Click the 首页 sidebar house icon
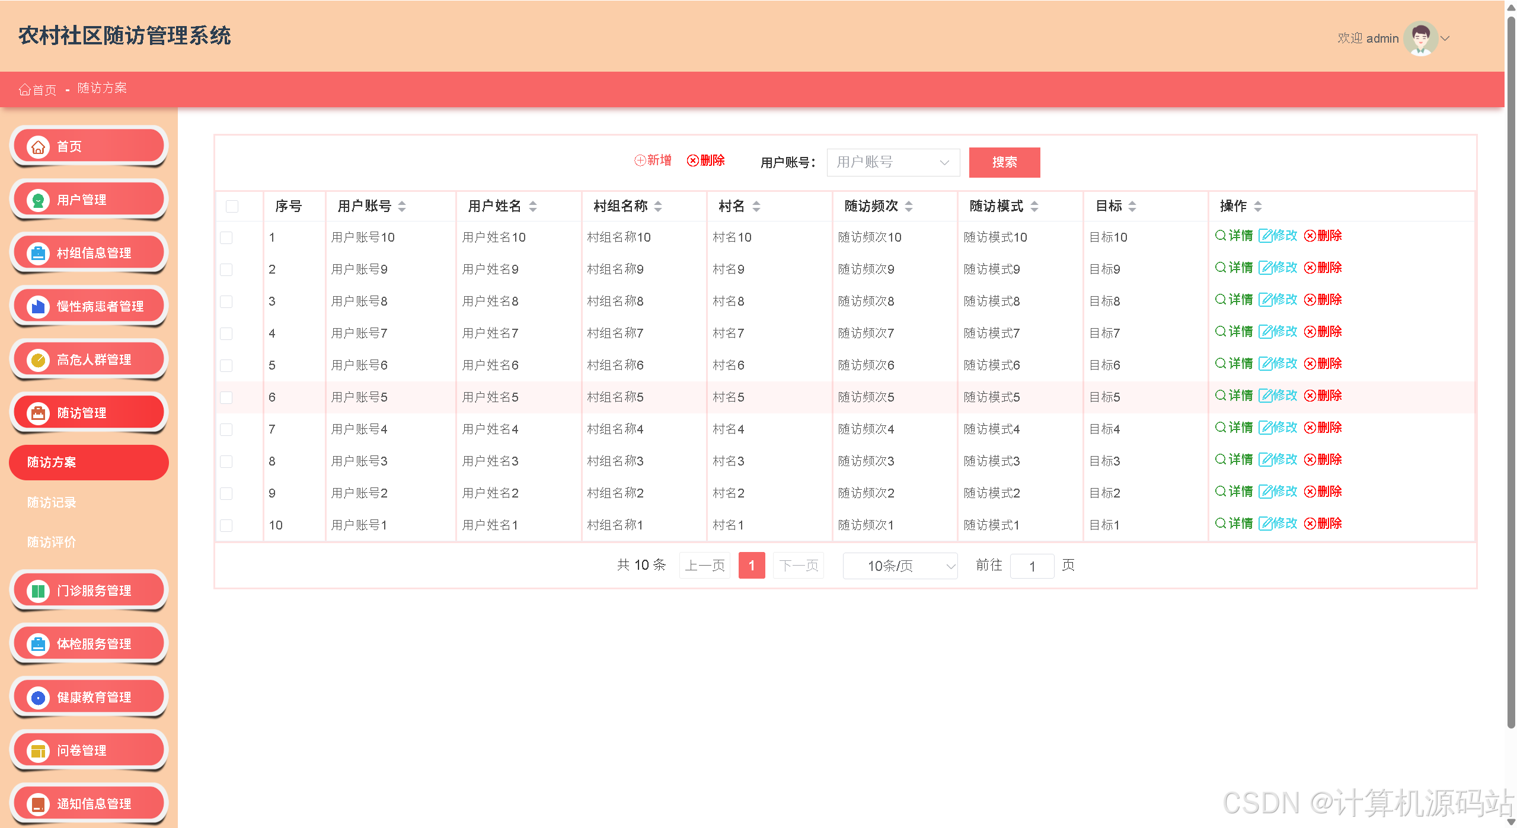 coord(38,146)
